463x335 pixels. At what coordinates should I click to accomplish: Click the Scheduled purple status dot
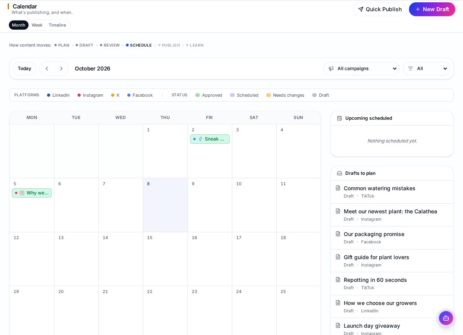(232, 95)
